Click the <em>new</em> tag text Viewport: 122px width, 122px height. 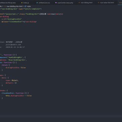click(53, 14)
